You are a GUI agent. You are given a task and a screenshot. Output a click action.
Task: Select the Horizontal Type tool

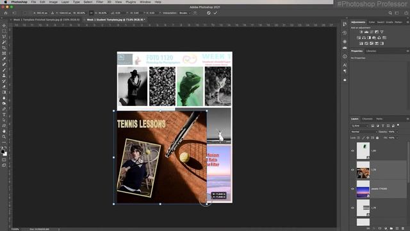(x=4, y=114)
